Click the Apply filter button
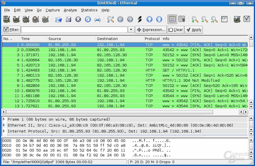 click(x=193, y=30)
